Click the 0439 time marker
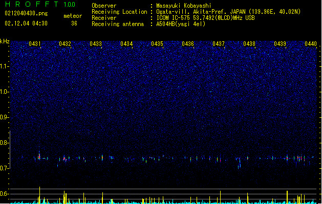This screenshot has height=204, width=322. tap(280, 44)
